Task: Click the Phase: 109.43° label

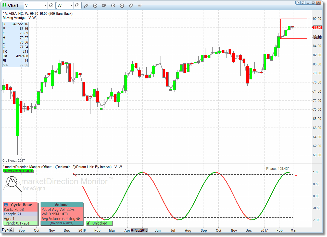Action: coord(278,169)
